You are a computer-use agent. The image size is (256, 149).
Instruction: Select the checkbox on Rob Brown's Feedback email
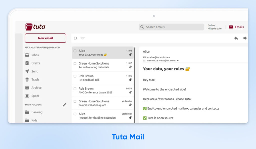74,76
